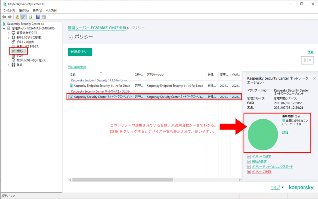Click the sort arrow above 名前 column
The width and height of the screenshot is (318, 199).
click(x=101, y=72)
